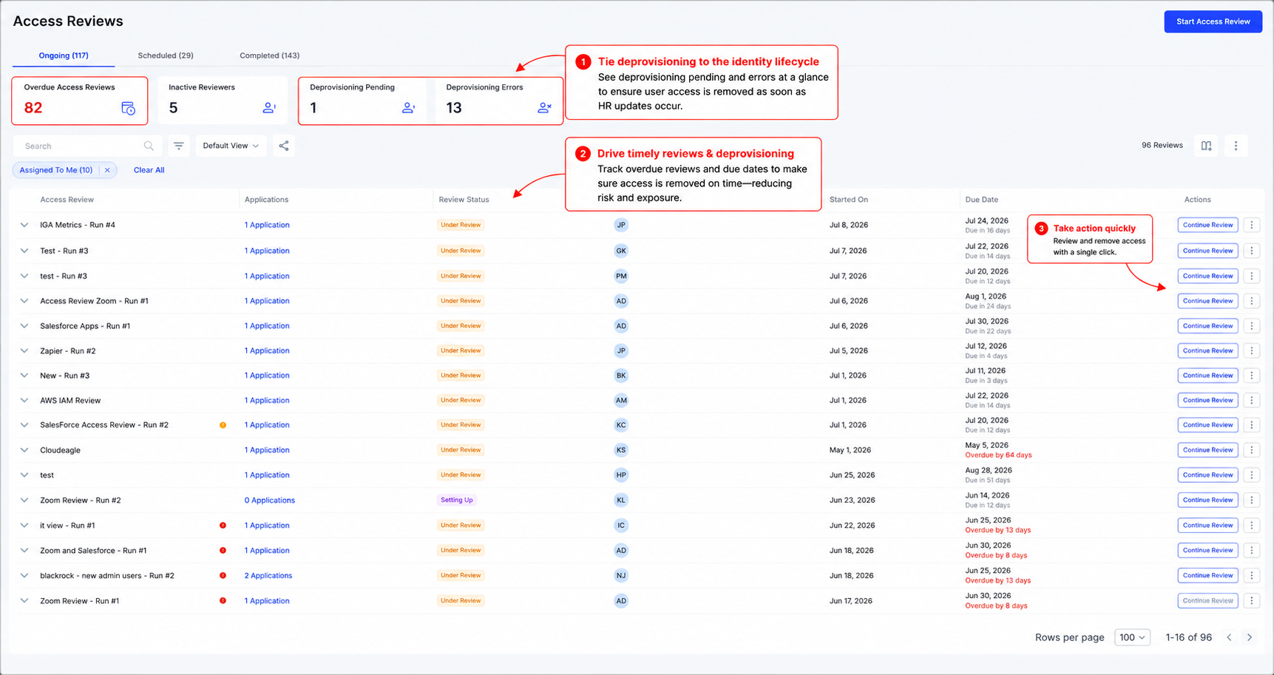
Task: Open row menu for AWS IAM Review
Action: [x=1251, y=400]
